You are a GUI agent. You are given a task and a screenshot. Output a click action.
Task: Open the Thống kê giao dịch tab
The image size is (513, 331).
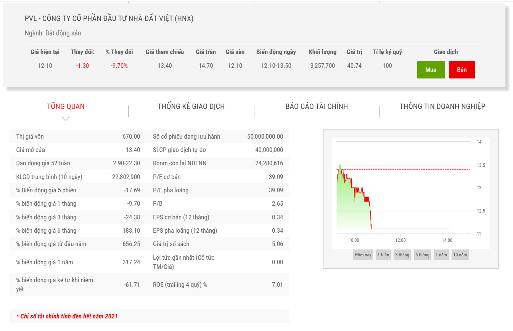click(191, 106)
